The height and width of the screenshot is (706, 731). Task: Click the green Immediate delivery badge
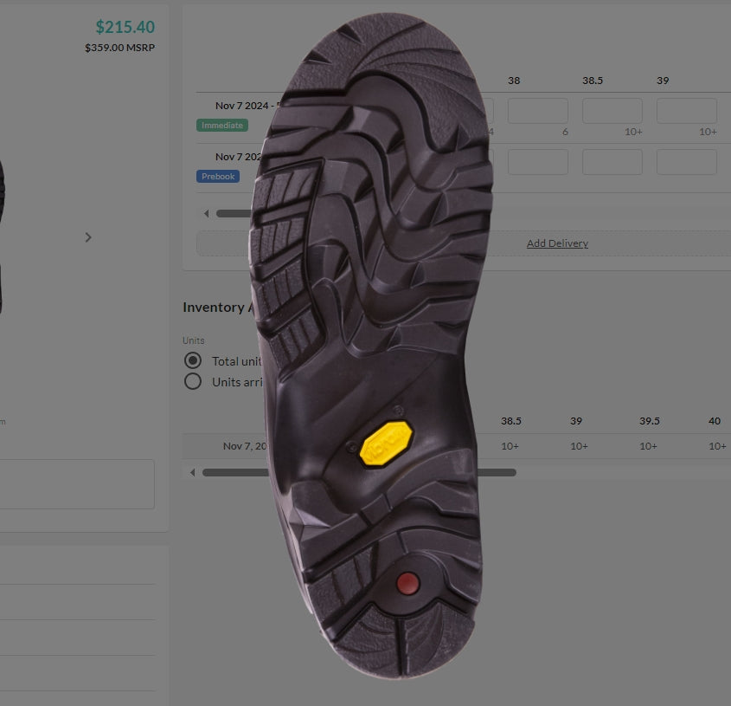[222, 125]
